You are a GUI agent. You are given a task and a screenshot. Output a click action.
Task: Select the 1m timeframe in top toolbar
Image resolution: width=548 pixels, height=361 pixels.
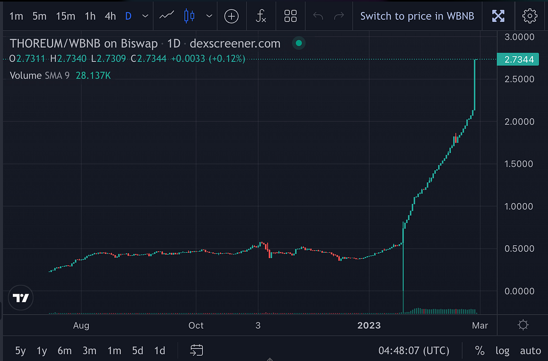tap(16, 16)
